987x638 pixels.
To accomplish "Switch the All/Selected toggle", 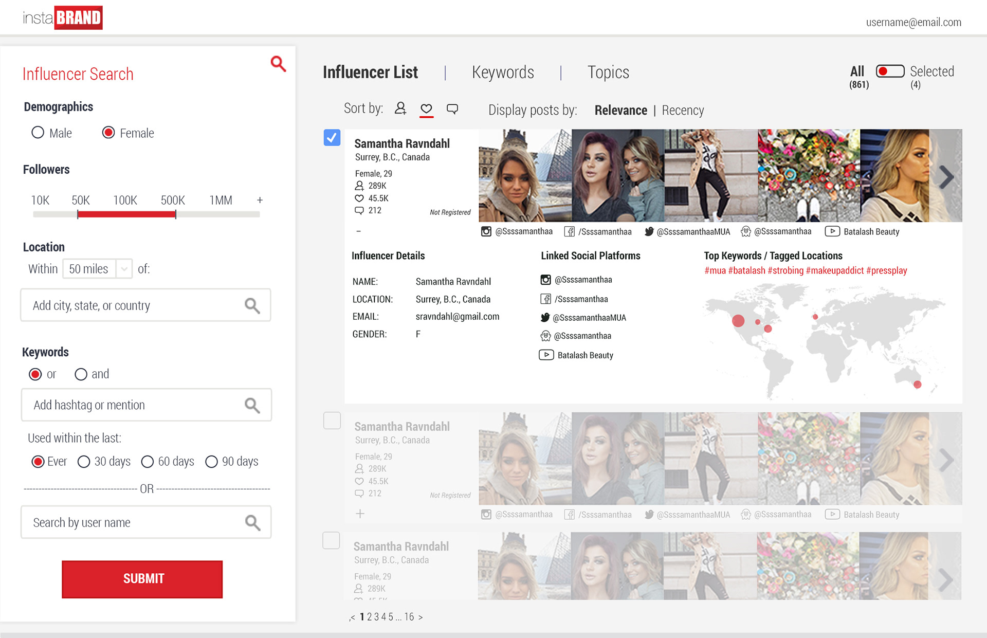I will pos(890,71).
